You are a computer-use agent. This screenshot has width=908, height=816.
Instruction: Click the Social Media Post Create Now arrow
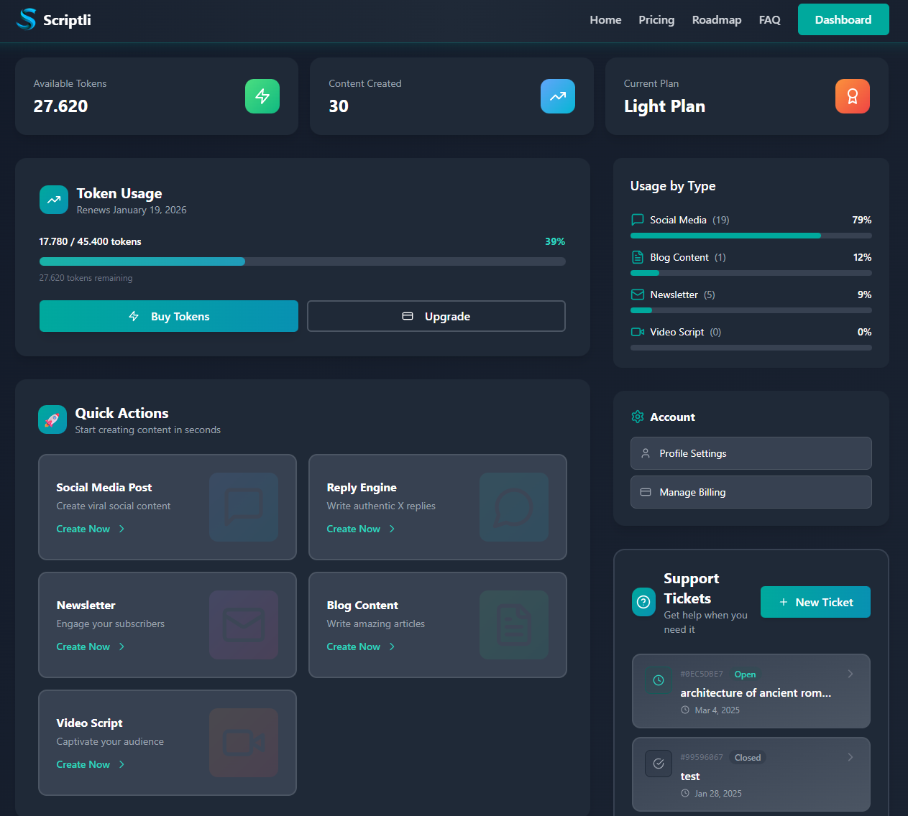tap(121, 529)
